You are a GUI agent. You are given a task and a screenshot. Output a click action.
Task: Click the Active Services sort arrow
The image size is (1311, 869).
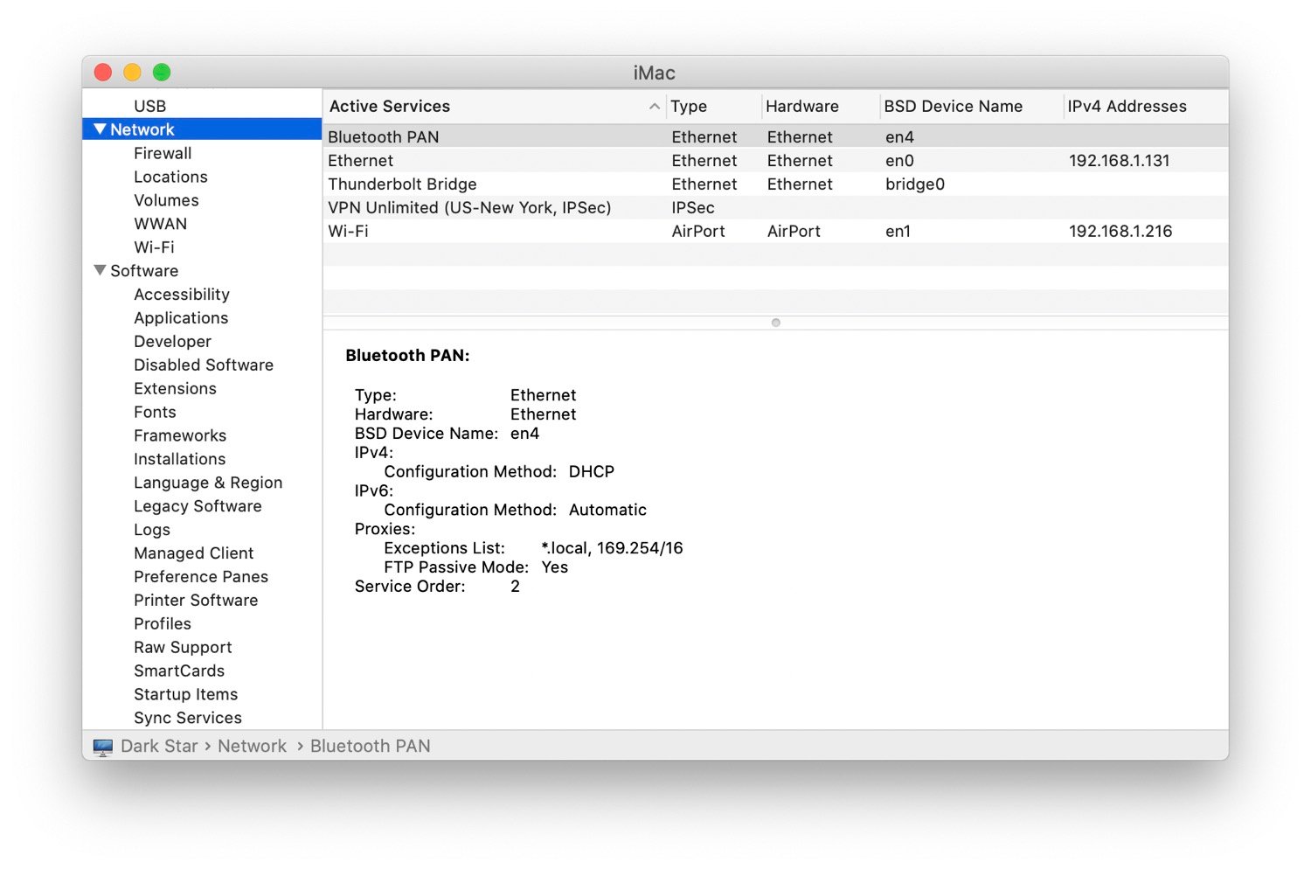pyautogui.click(x=654, y=106)
